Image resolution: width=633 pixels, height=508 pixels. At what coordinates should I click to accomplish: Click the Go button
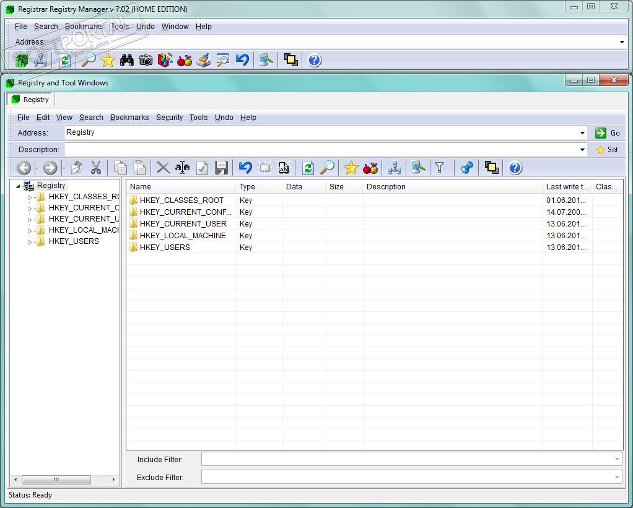(608, 132)
